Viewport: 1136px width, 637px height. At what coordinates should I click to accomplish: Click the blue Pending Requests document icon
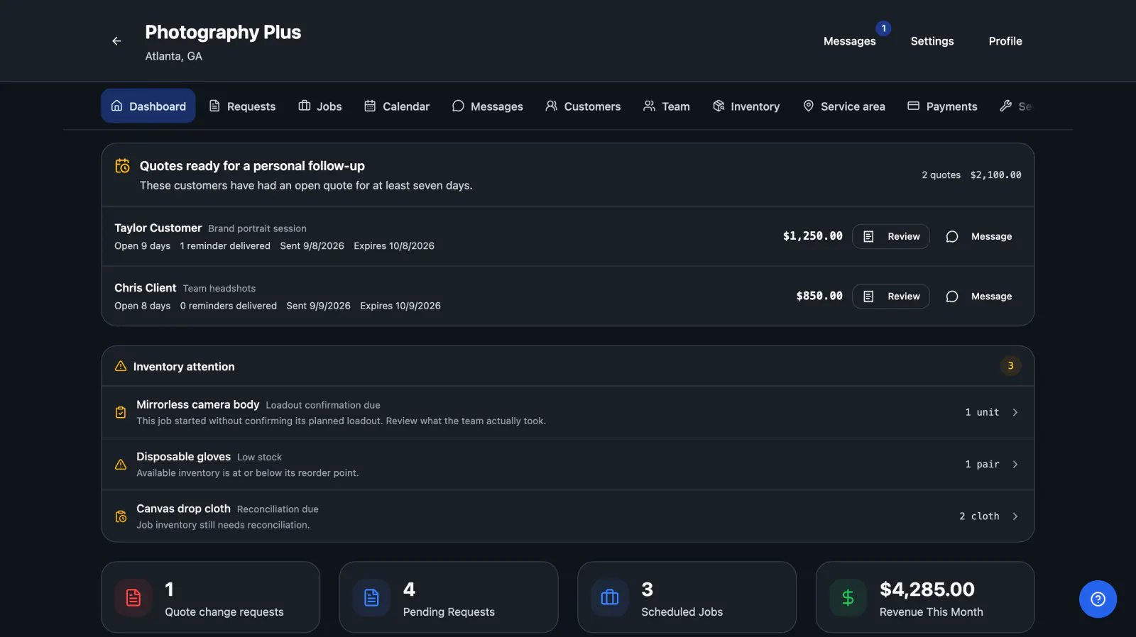pos(371,597)
